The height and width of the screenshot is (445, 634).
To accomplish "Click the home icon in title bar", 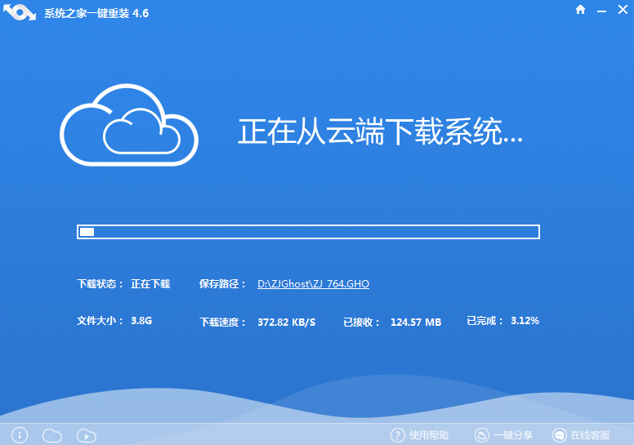I will (581, 10).
